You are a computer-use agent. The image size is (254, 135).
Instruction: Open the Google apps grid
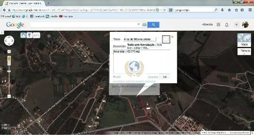(x=218, y=25)
